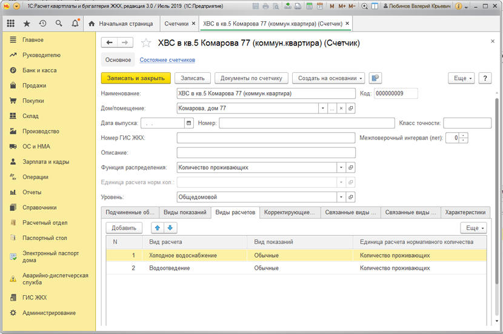Click Записать и закрыть button

click(136, 78)
